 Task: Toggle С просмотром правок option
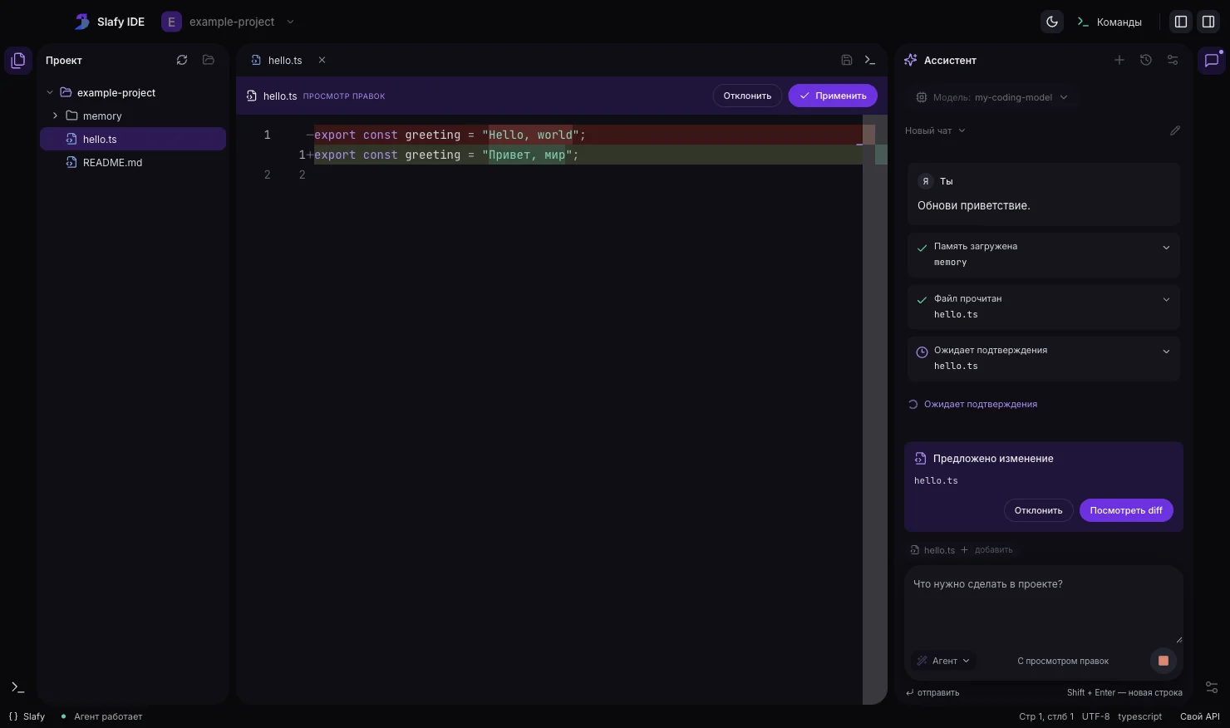(x=1063, y=661)
